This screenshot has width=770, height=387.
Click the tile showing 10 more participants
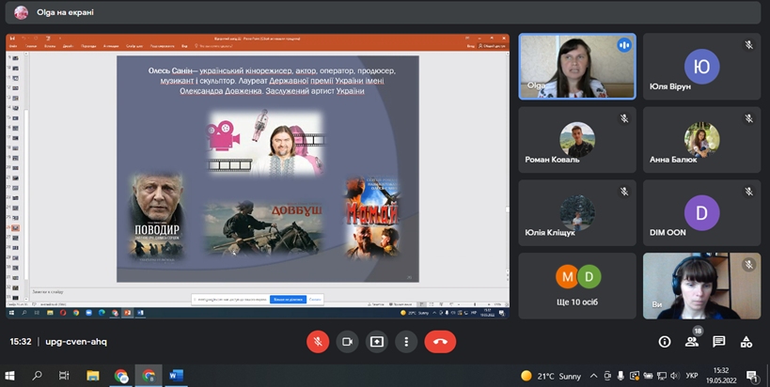[577, 286]
